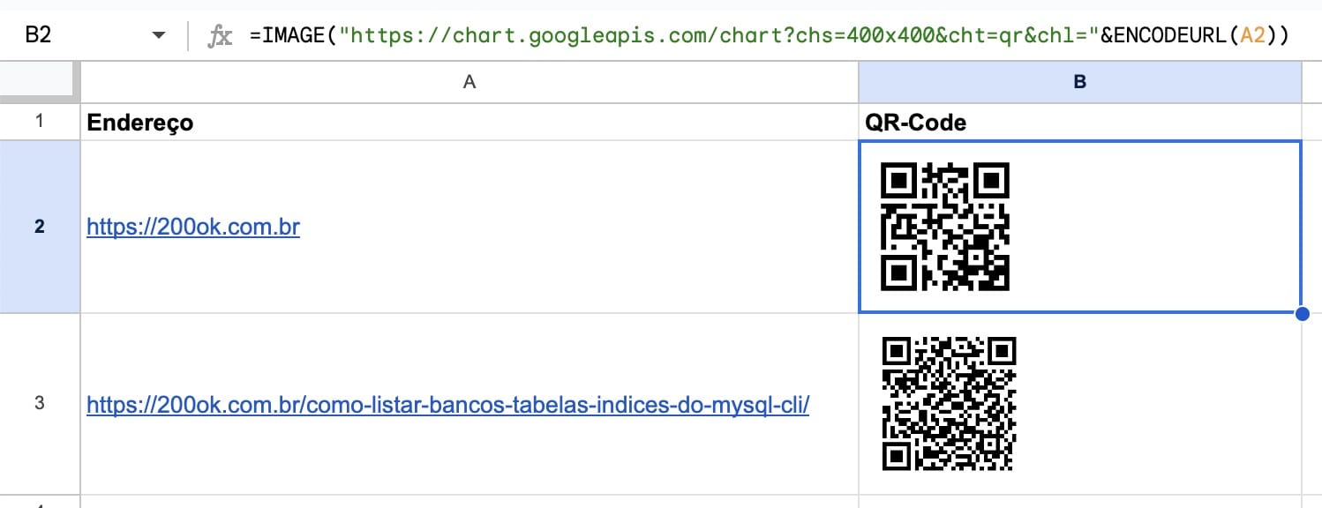Select column B header
Image resolution: width=1322 pixels, height=508 pixels.
click(x=1079, y=82)
